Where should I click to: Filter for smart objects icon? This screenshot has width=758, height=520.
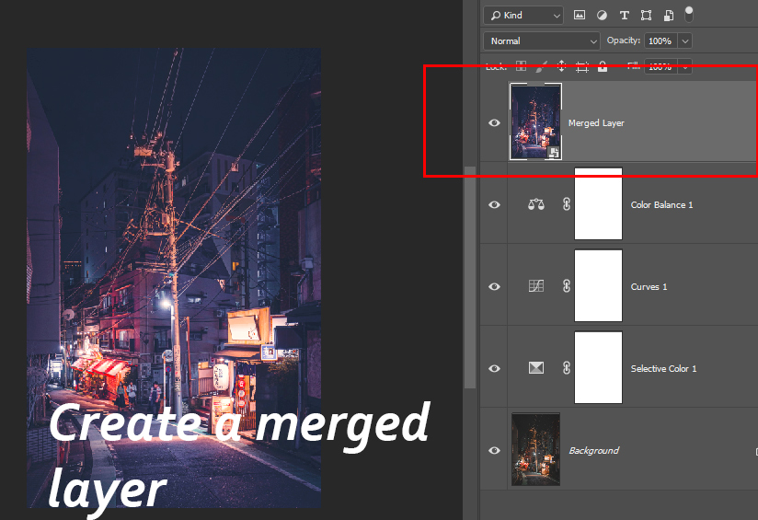point(668,15)
